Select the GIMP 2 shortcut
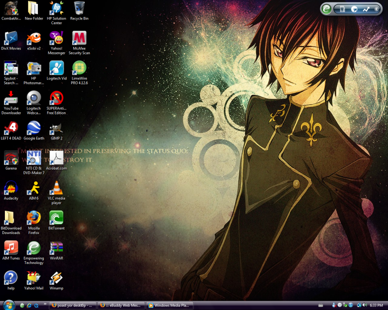 pos(57,128)
